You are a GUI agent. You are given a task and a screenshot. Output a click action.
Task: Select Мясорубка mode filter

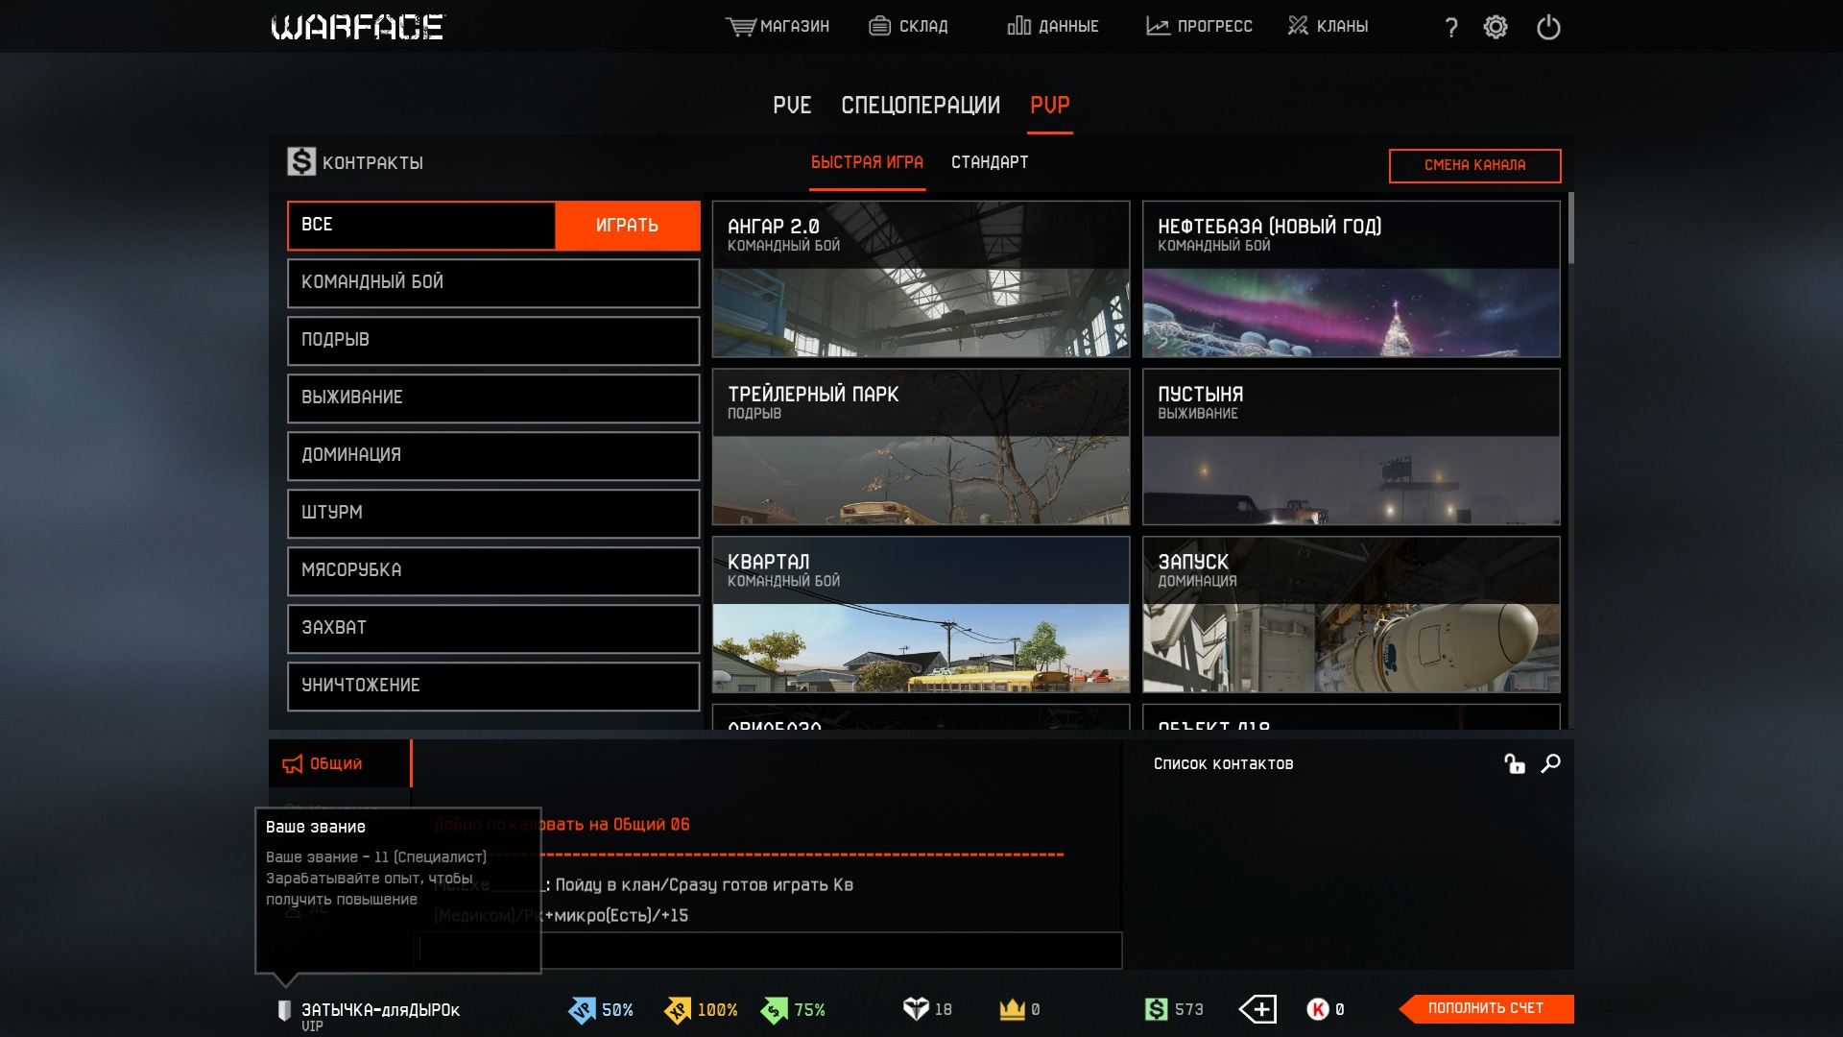point(493,570)
